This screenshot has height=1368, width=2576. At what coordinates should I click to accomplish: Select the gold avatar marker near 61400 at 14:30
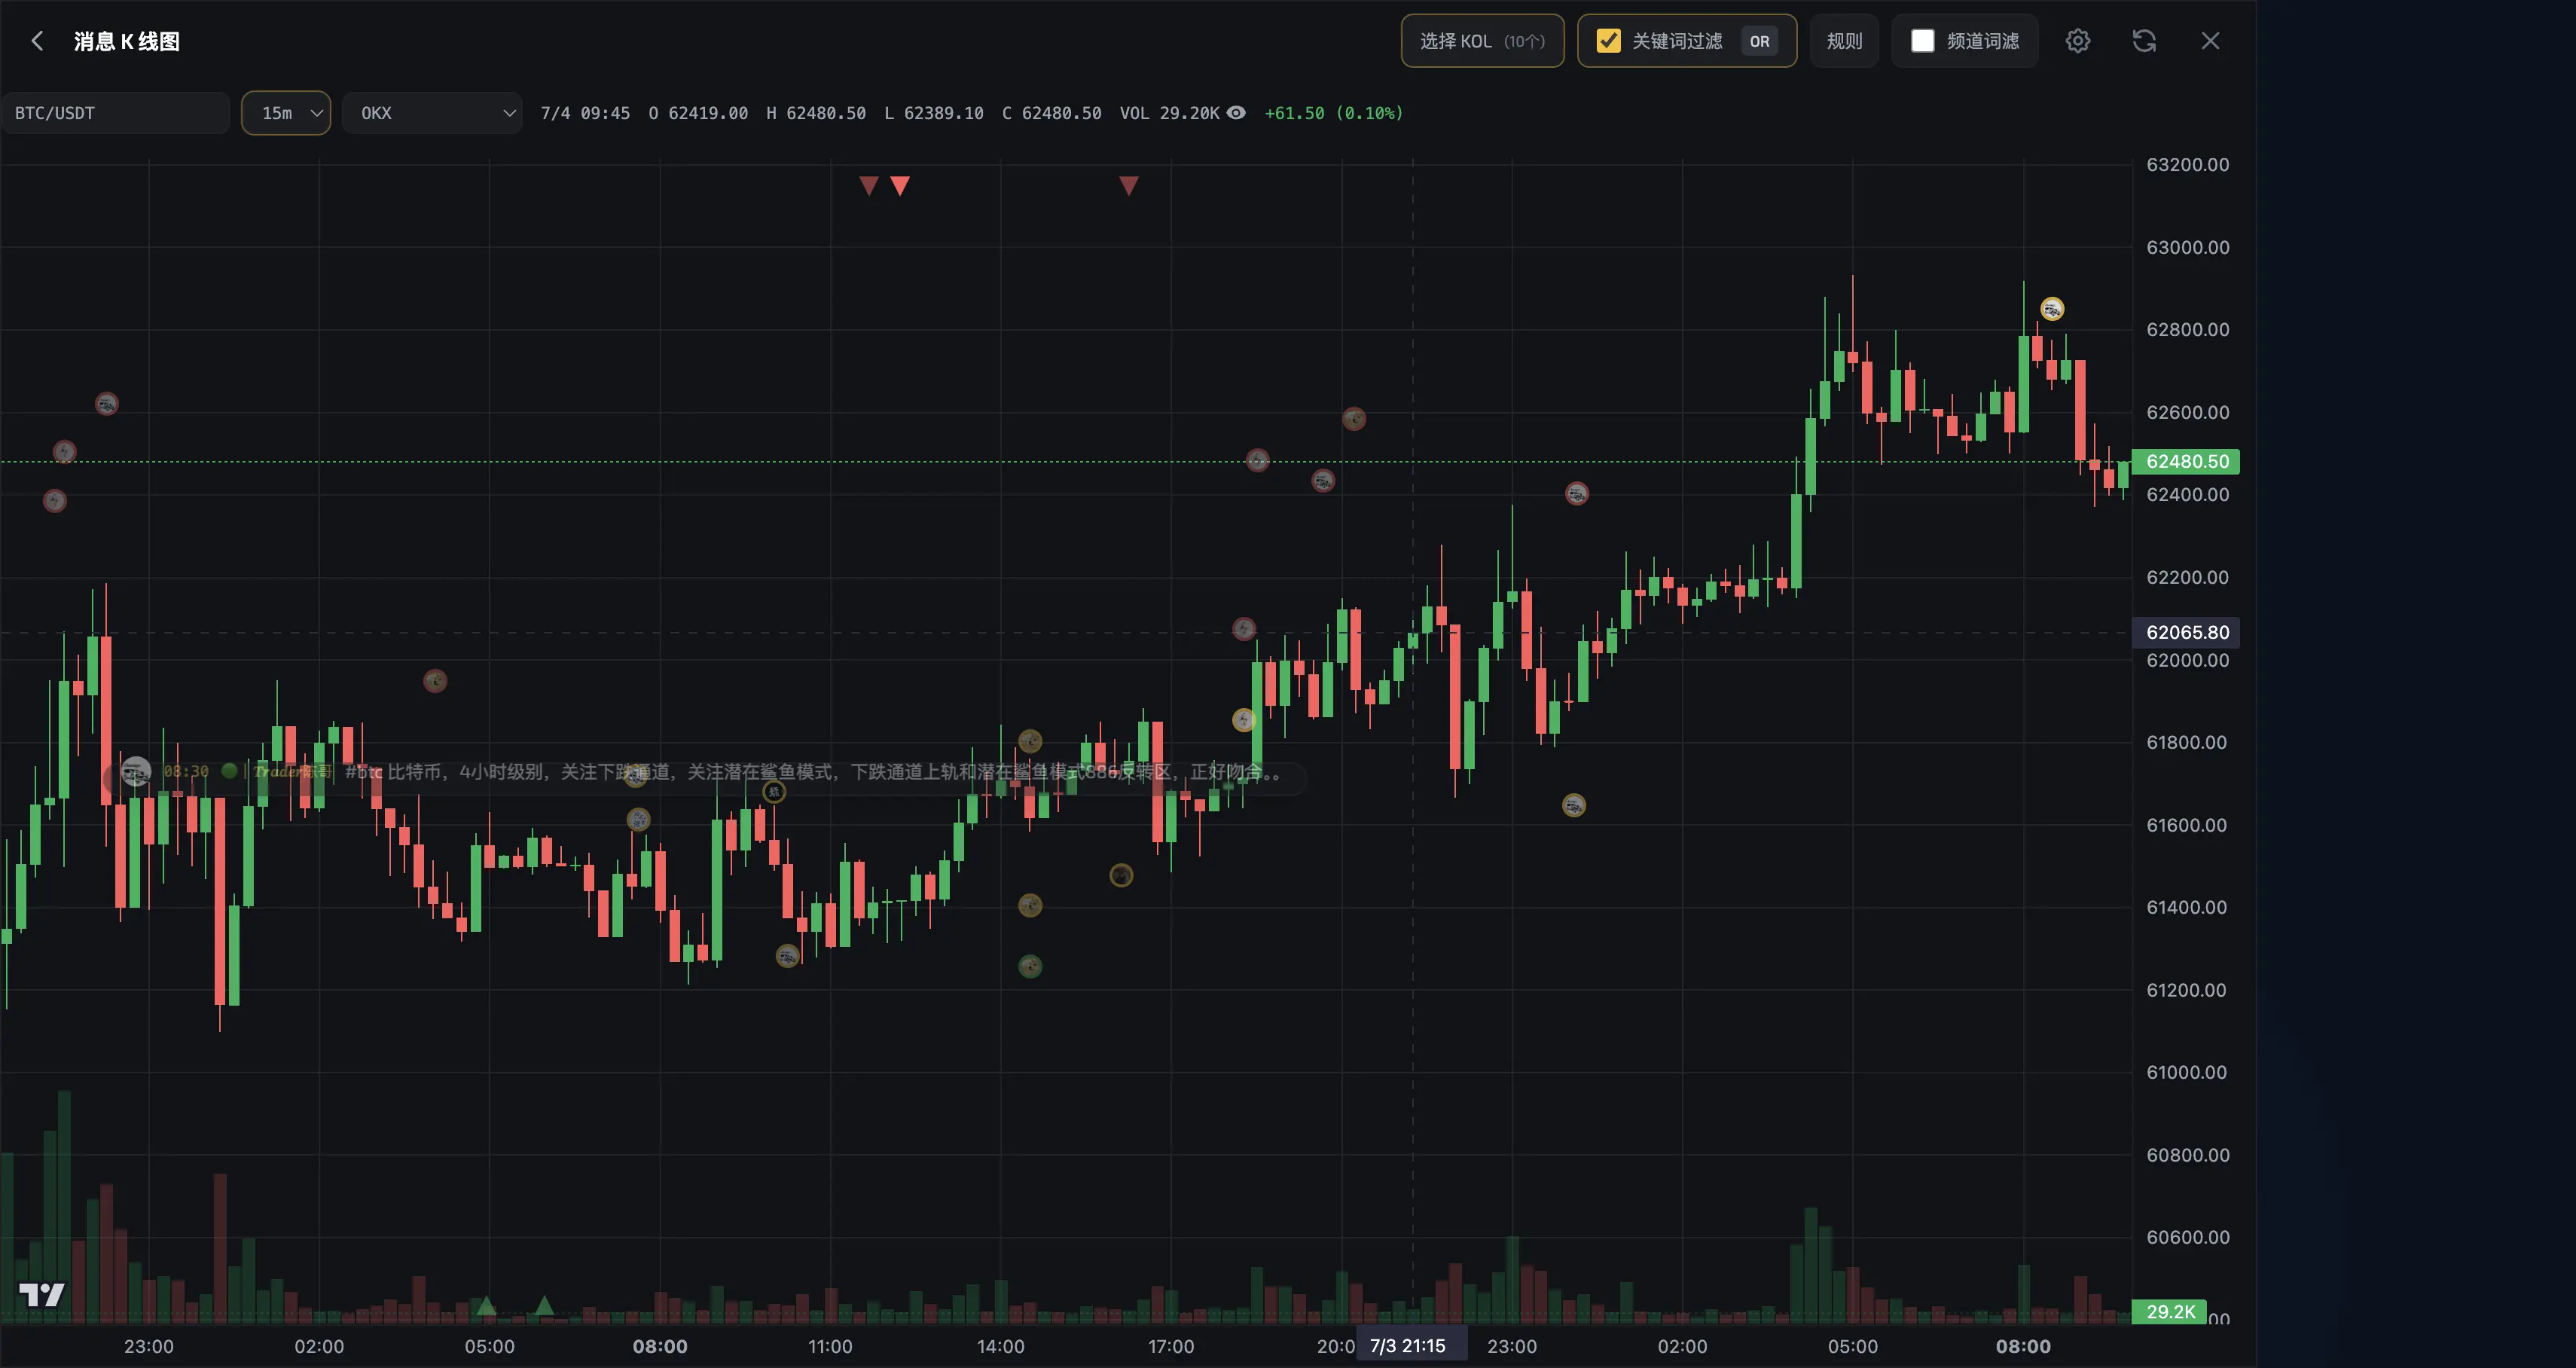click(1030, 906)
